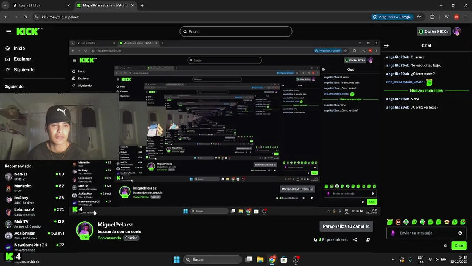Open the Chrome three-dot menu
This screenshot has height=266, width=472.
tap(466, 17)
